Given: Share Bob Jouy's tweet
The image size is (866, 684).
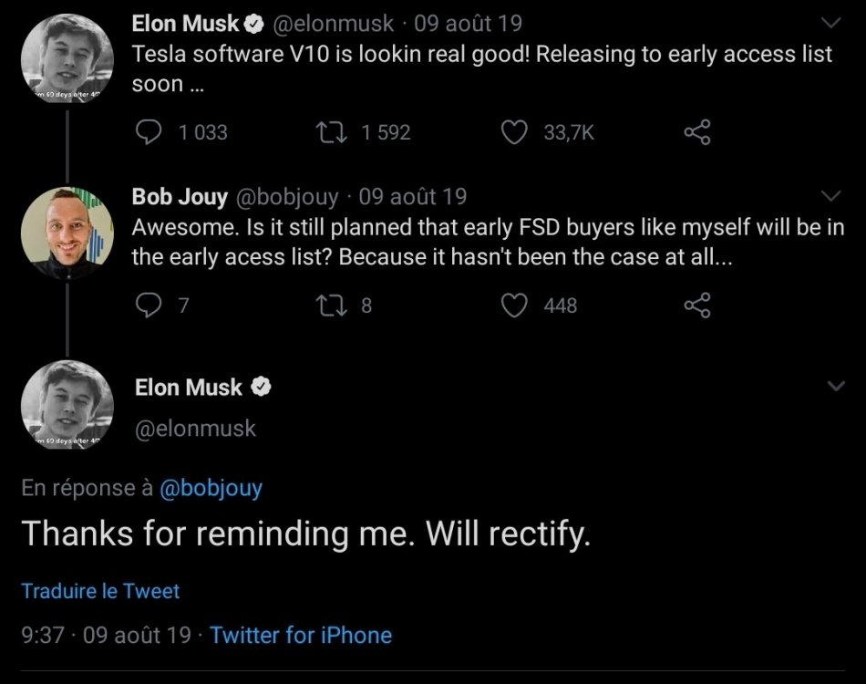Looking at the screenshot, I should tap(697, 306).
